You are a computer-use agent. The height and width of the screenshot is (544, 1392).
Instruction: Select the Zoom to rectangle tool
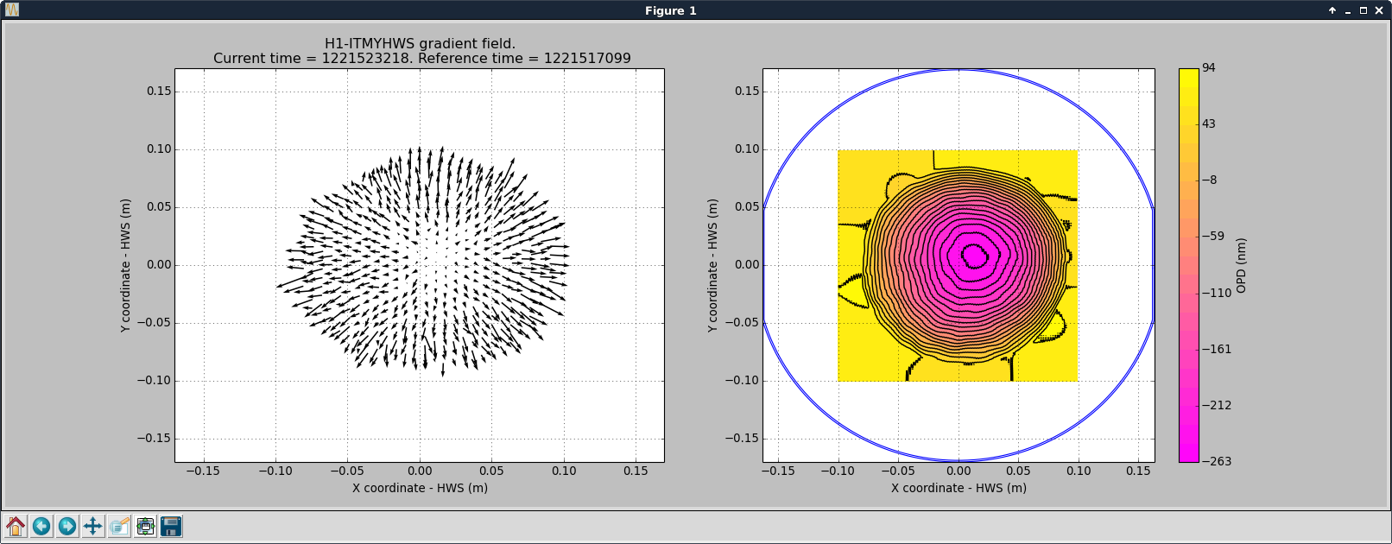119,526
